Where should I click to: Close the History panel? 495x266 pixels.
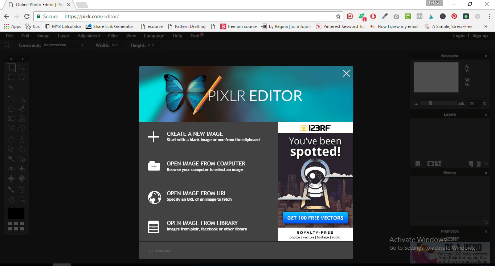486,173
